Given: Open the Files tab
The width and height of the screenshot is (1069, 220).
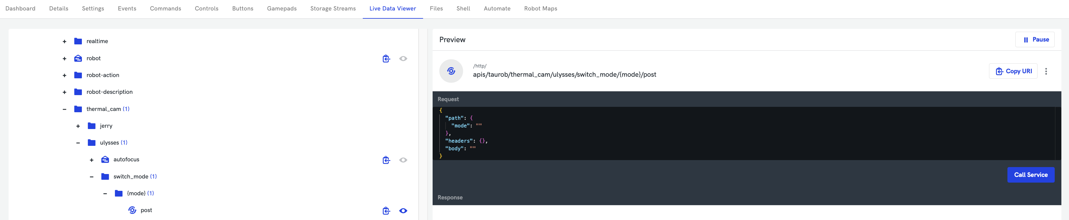Looking at the screenshot, I should 436,8.
